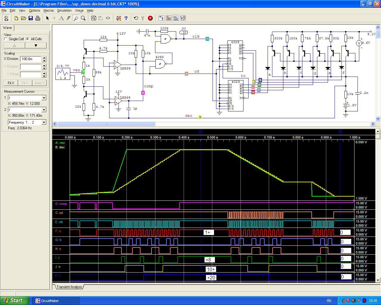This screenshot has width=381, height=305.
Task: Open measurement cursor 1 signal dropdown
Action: point(44,98)
